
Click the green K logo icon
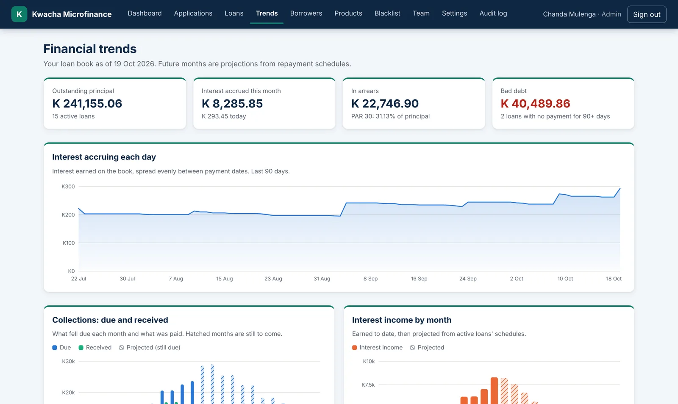pyautogui.click(x=19, y=14)
